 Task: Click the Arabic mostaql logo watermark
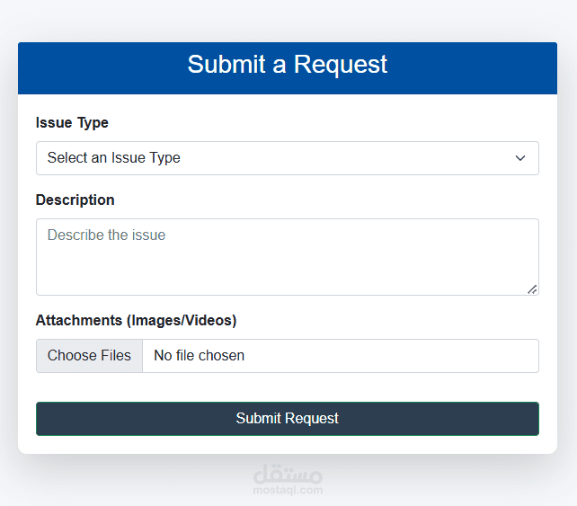click(x=288, y=472)
